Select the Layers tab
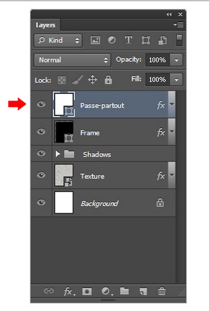This screenshot has width=209, height=311. (46, 25)
